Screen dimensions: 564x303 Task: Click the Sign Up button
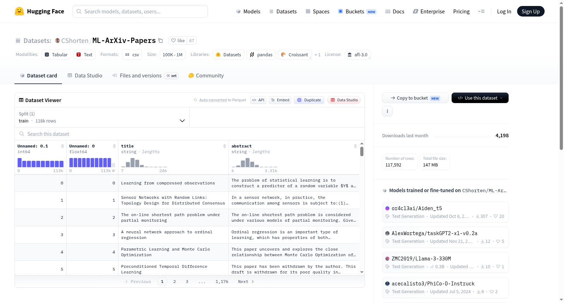531,11
